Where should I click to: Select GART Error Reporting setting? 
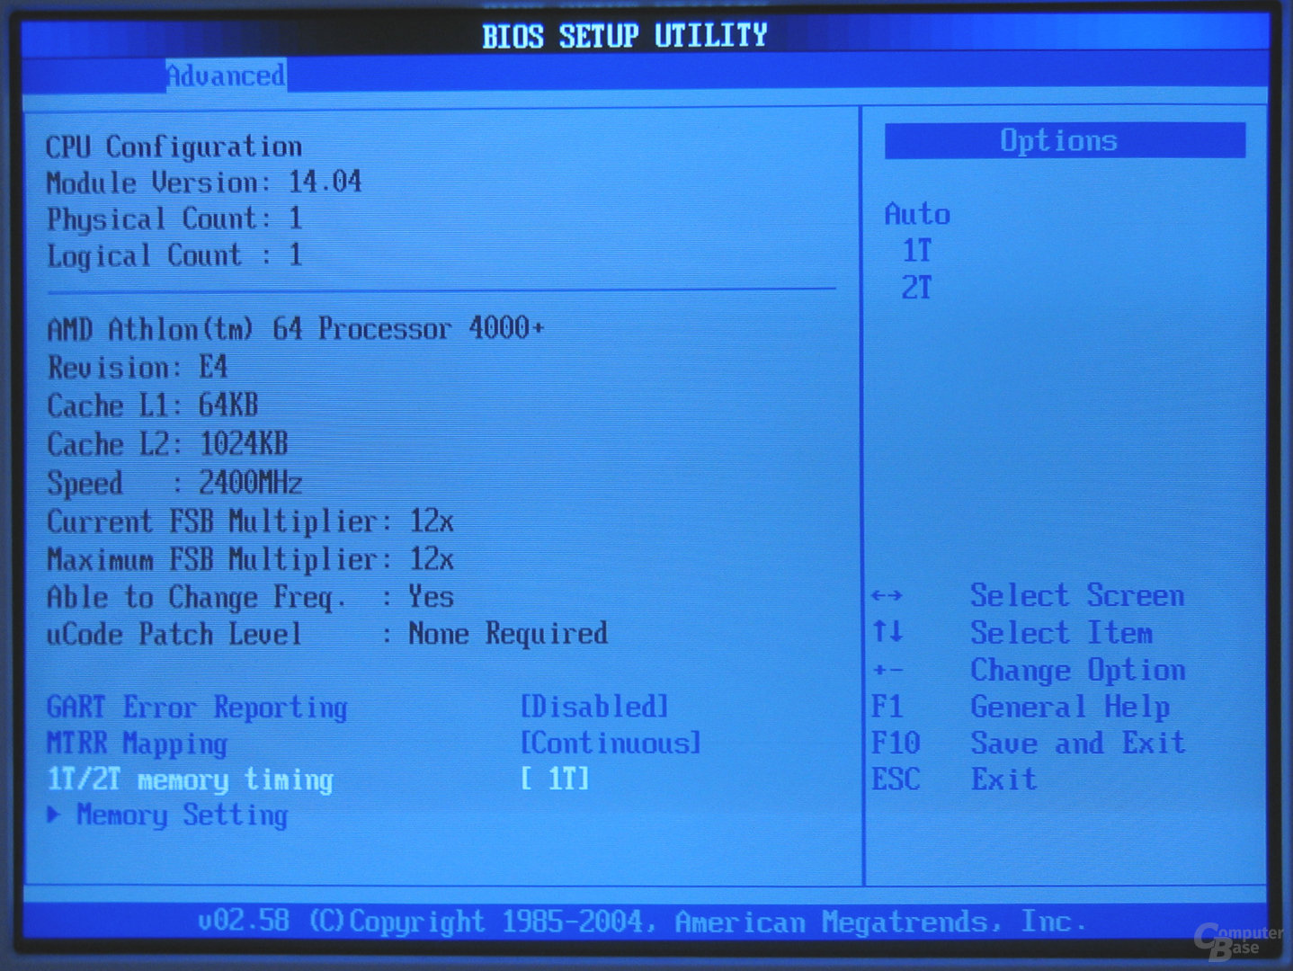[197, 708]
